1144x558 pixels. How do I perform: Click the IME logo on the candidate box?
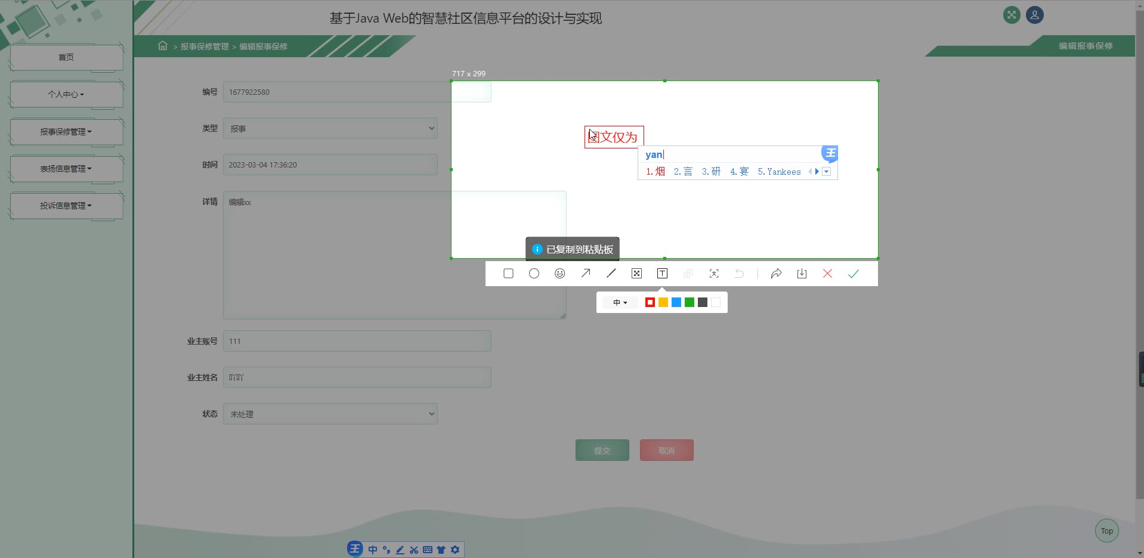[x=830, y=153]
